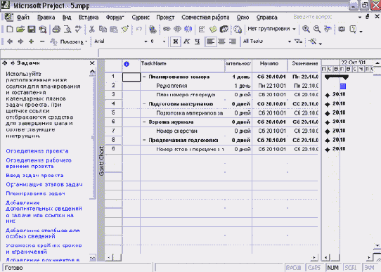The image size is (381, 272).
Task: Click the 'Организация этапов задач' link
Action: click(x=44, y=185)
